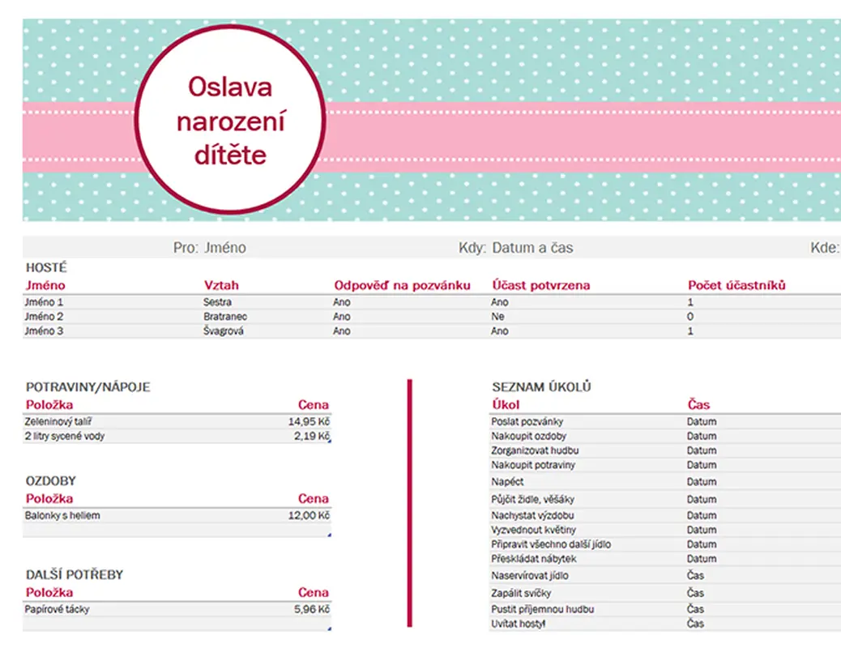Click the "Oslava narození dítěte" title circle
The image size is (841, 648).
coord(230,120)
